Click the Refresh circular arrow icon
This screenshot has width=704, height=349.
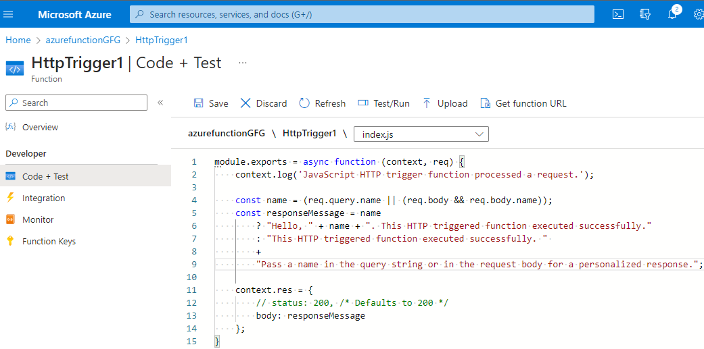click(x=304, y=103)
